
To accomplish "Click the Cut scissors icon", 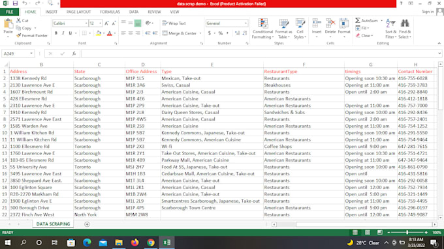I will click(19, 20).
